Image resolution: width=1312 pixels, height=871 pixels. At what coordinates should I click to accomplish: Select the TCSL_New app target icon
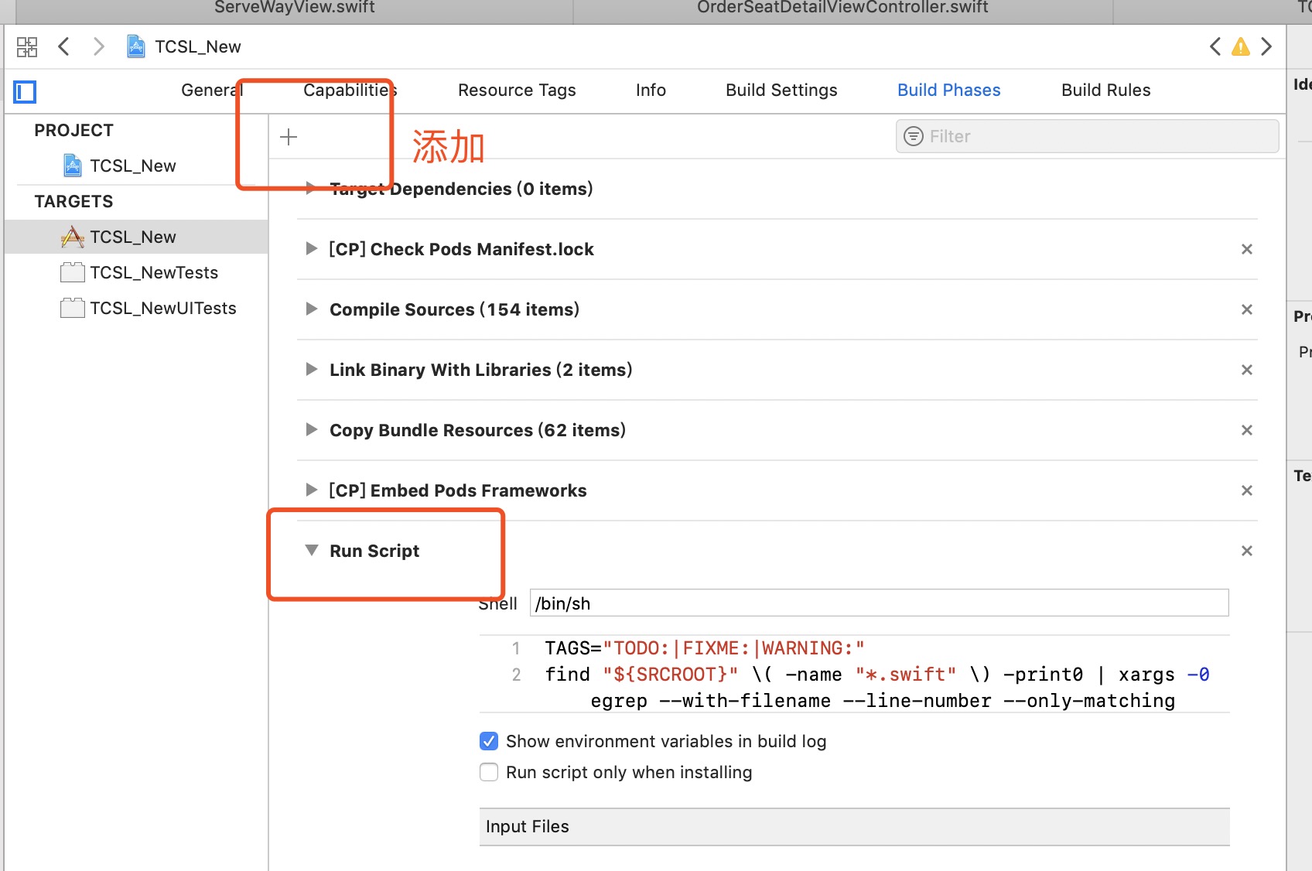[72, 237]
